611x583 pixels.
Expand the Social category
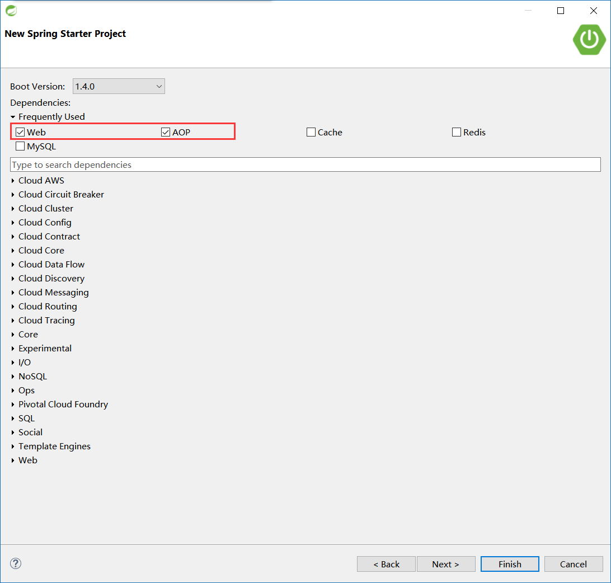[x=13, y=432]
